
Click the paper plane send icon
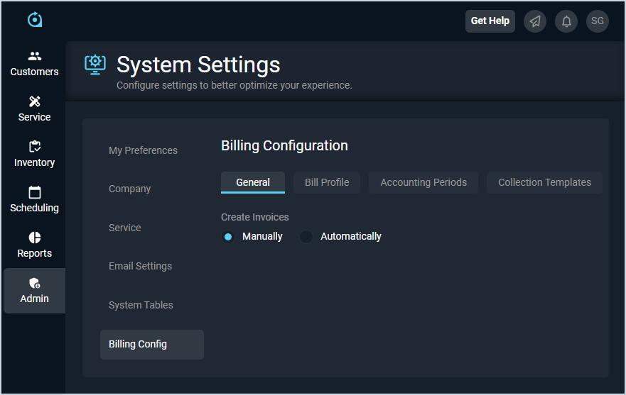click(x=535, y=21)
